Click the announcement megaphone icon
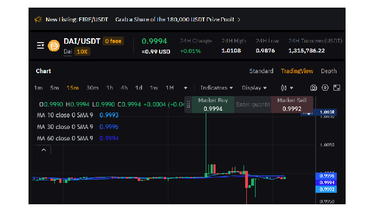 pyautogui.click(x=38, y=20)
